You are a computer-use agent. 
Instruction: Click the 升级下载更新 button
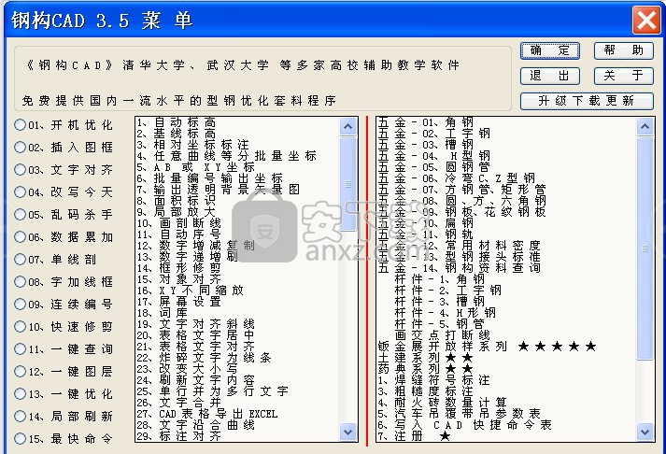[x=587, y=101]
